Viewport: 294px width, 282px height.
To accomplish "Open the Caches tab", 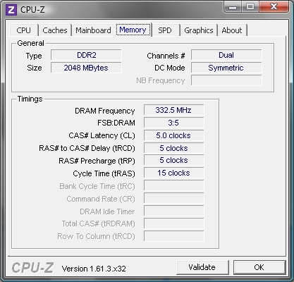I will [55, 30].
